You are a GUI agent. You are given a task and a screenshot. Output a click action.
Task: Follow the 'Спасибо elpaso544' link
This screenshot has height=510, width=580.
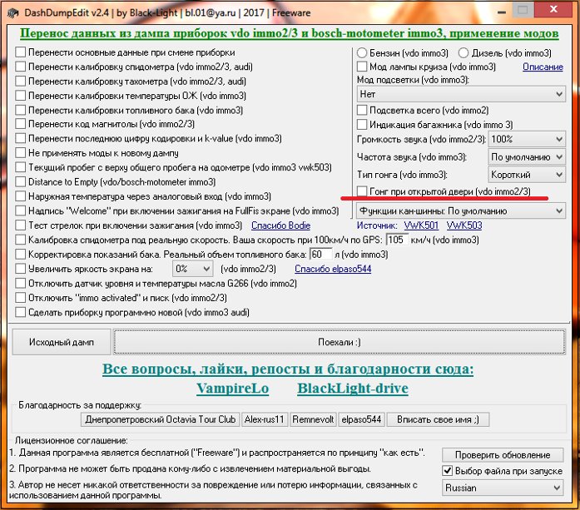(333, 269)
